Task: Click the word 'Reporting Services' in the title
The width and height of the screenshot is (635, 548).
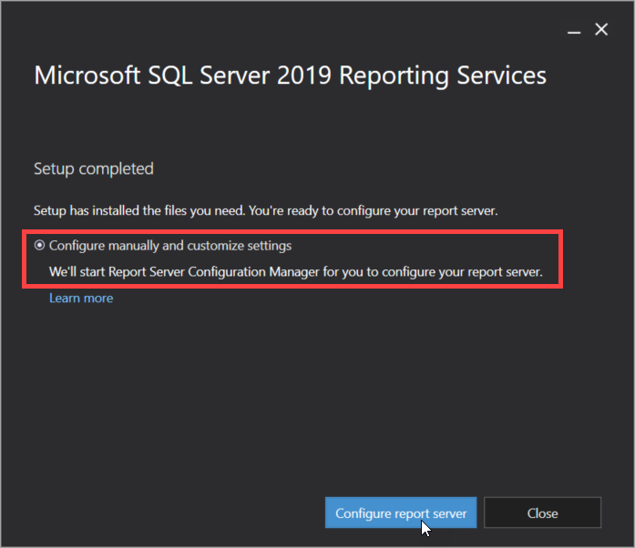Action: 443,76
